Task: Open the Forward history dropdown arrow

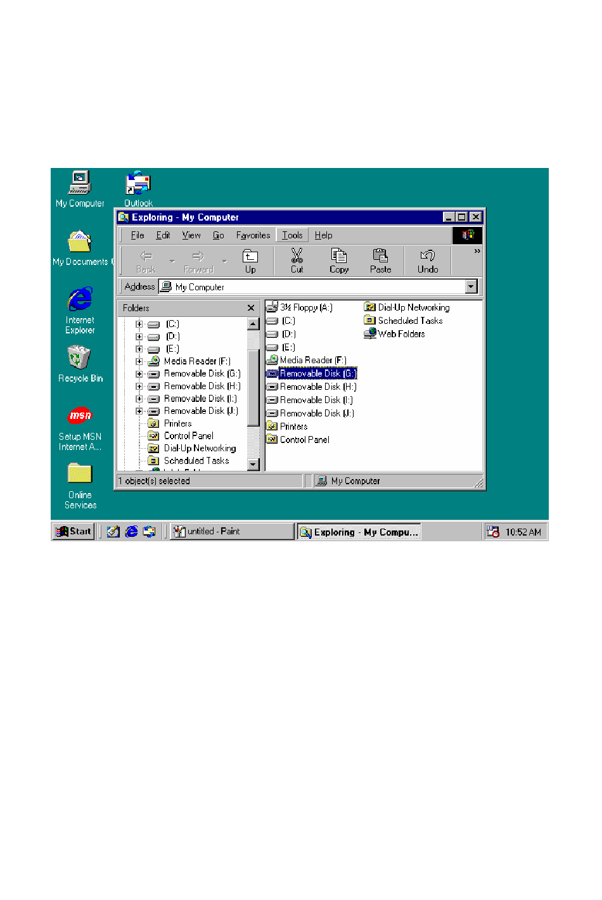Action: (x=224, y=260)
